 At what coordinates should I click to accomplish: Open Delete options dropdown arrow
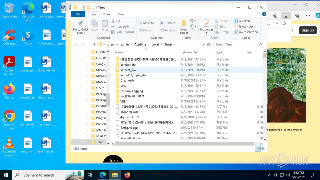[x=174, y=23]
